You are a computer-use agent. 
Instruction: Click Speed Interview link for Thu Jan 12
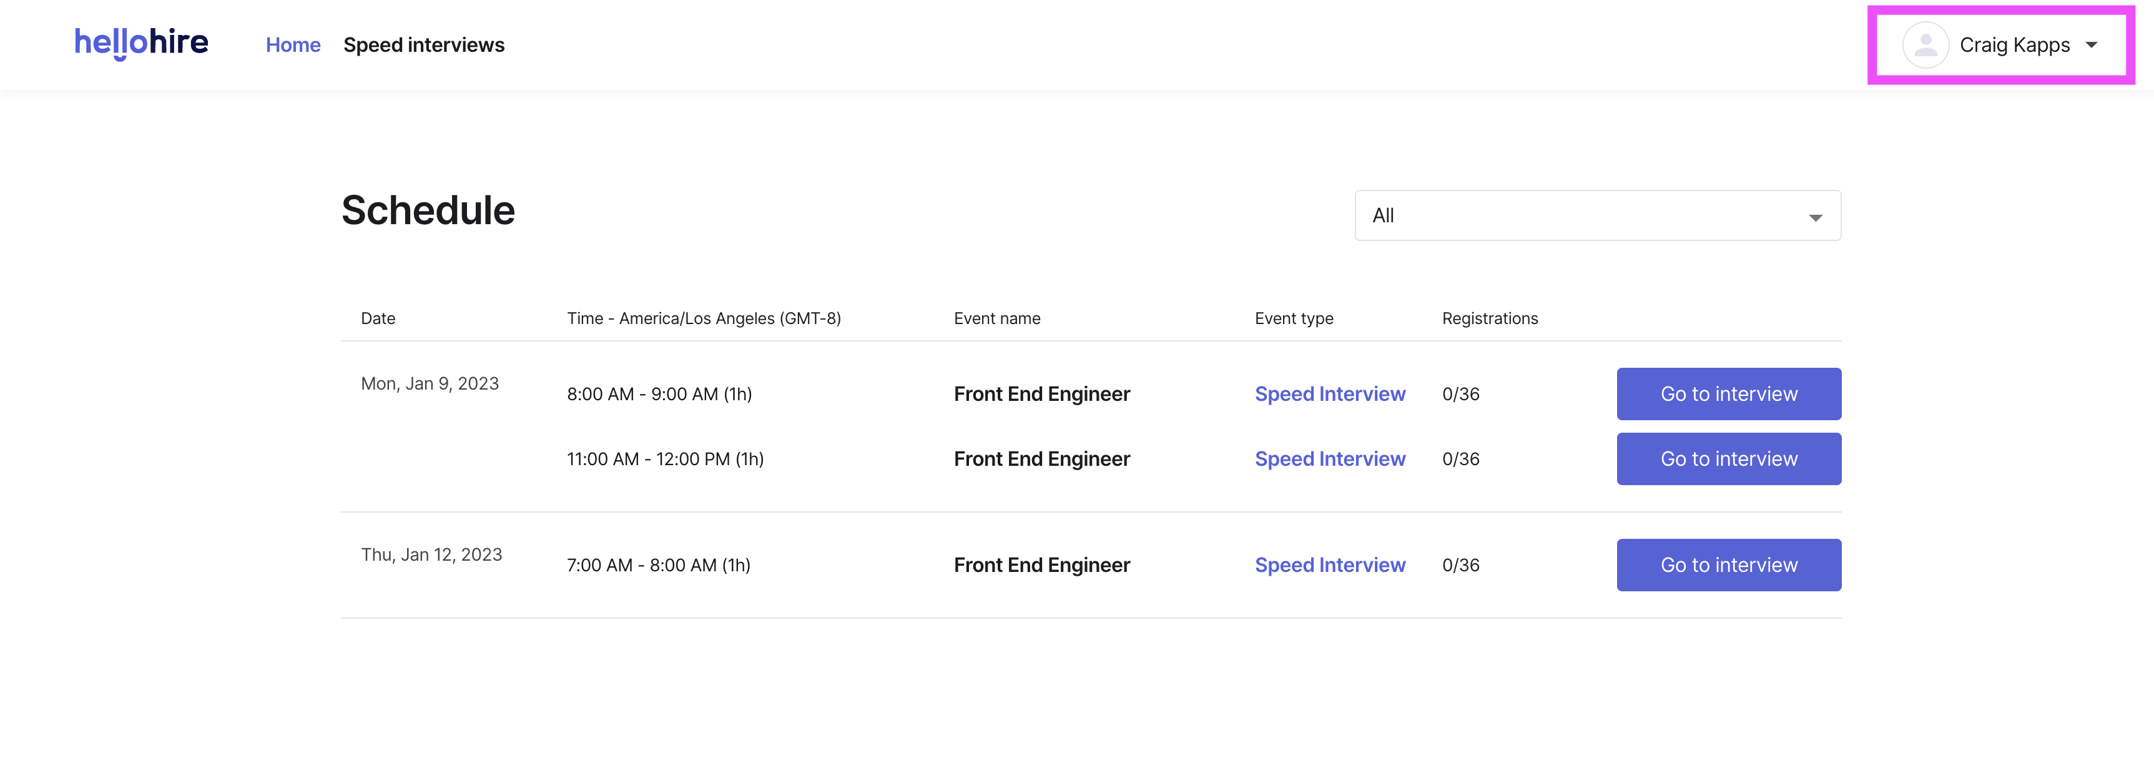coord(1329,566)
